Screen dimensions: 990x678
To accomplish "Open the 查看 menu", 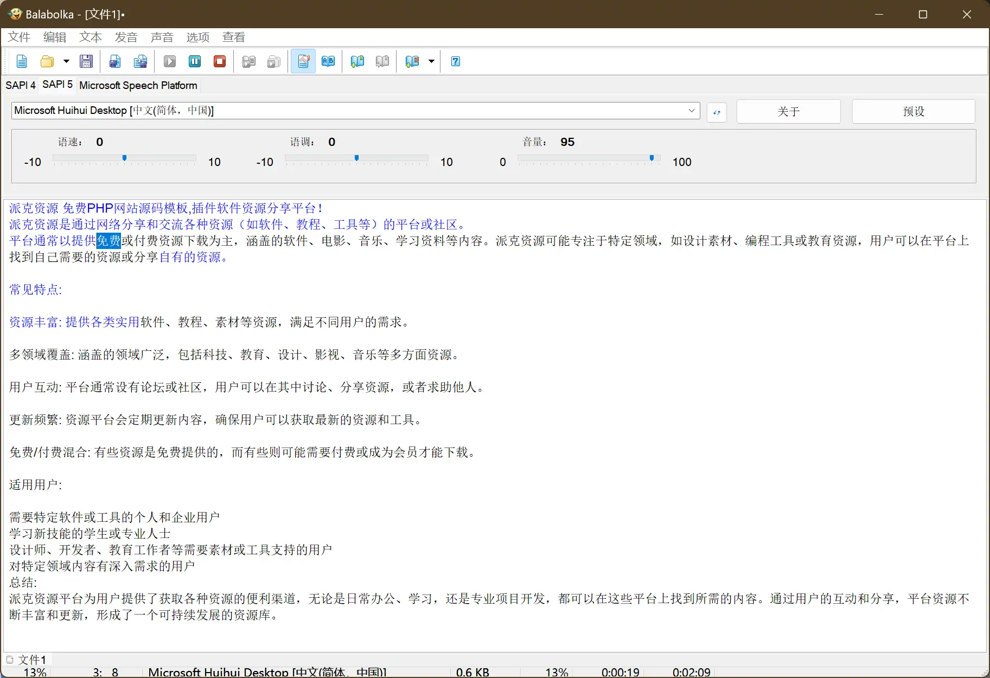I will tap(234, 37).
